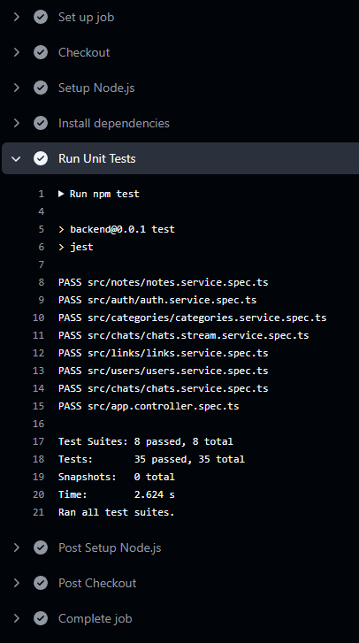Click 'Test Suites: 8 passed, 8 total' line
Screen dimensions: 359x643
pyautogui.click(x=146, y=441)
